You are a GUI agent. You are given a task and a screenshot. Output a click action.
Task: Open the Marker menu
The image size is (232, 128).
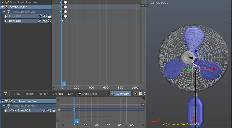[x=43, y=94]
